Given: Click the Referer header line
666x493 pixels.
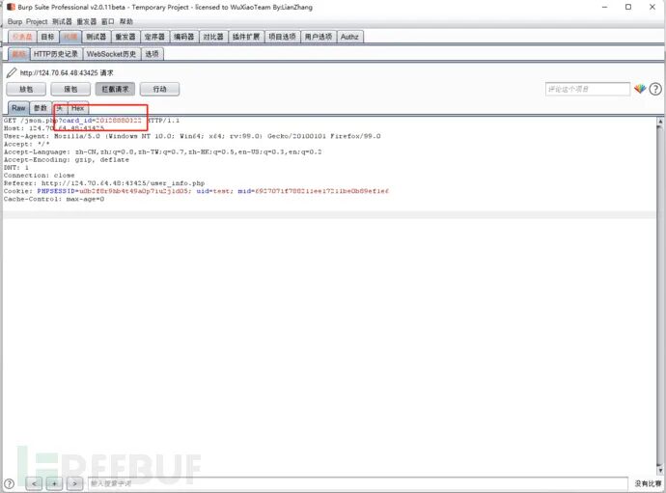Looking at the screenshot, I should [x=104, y=183].
